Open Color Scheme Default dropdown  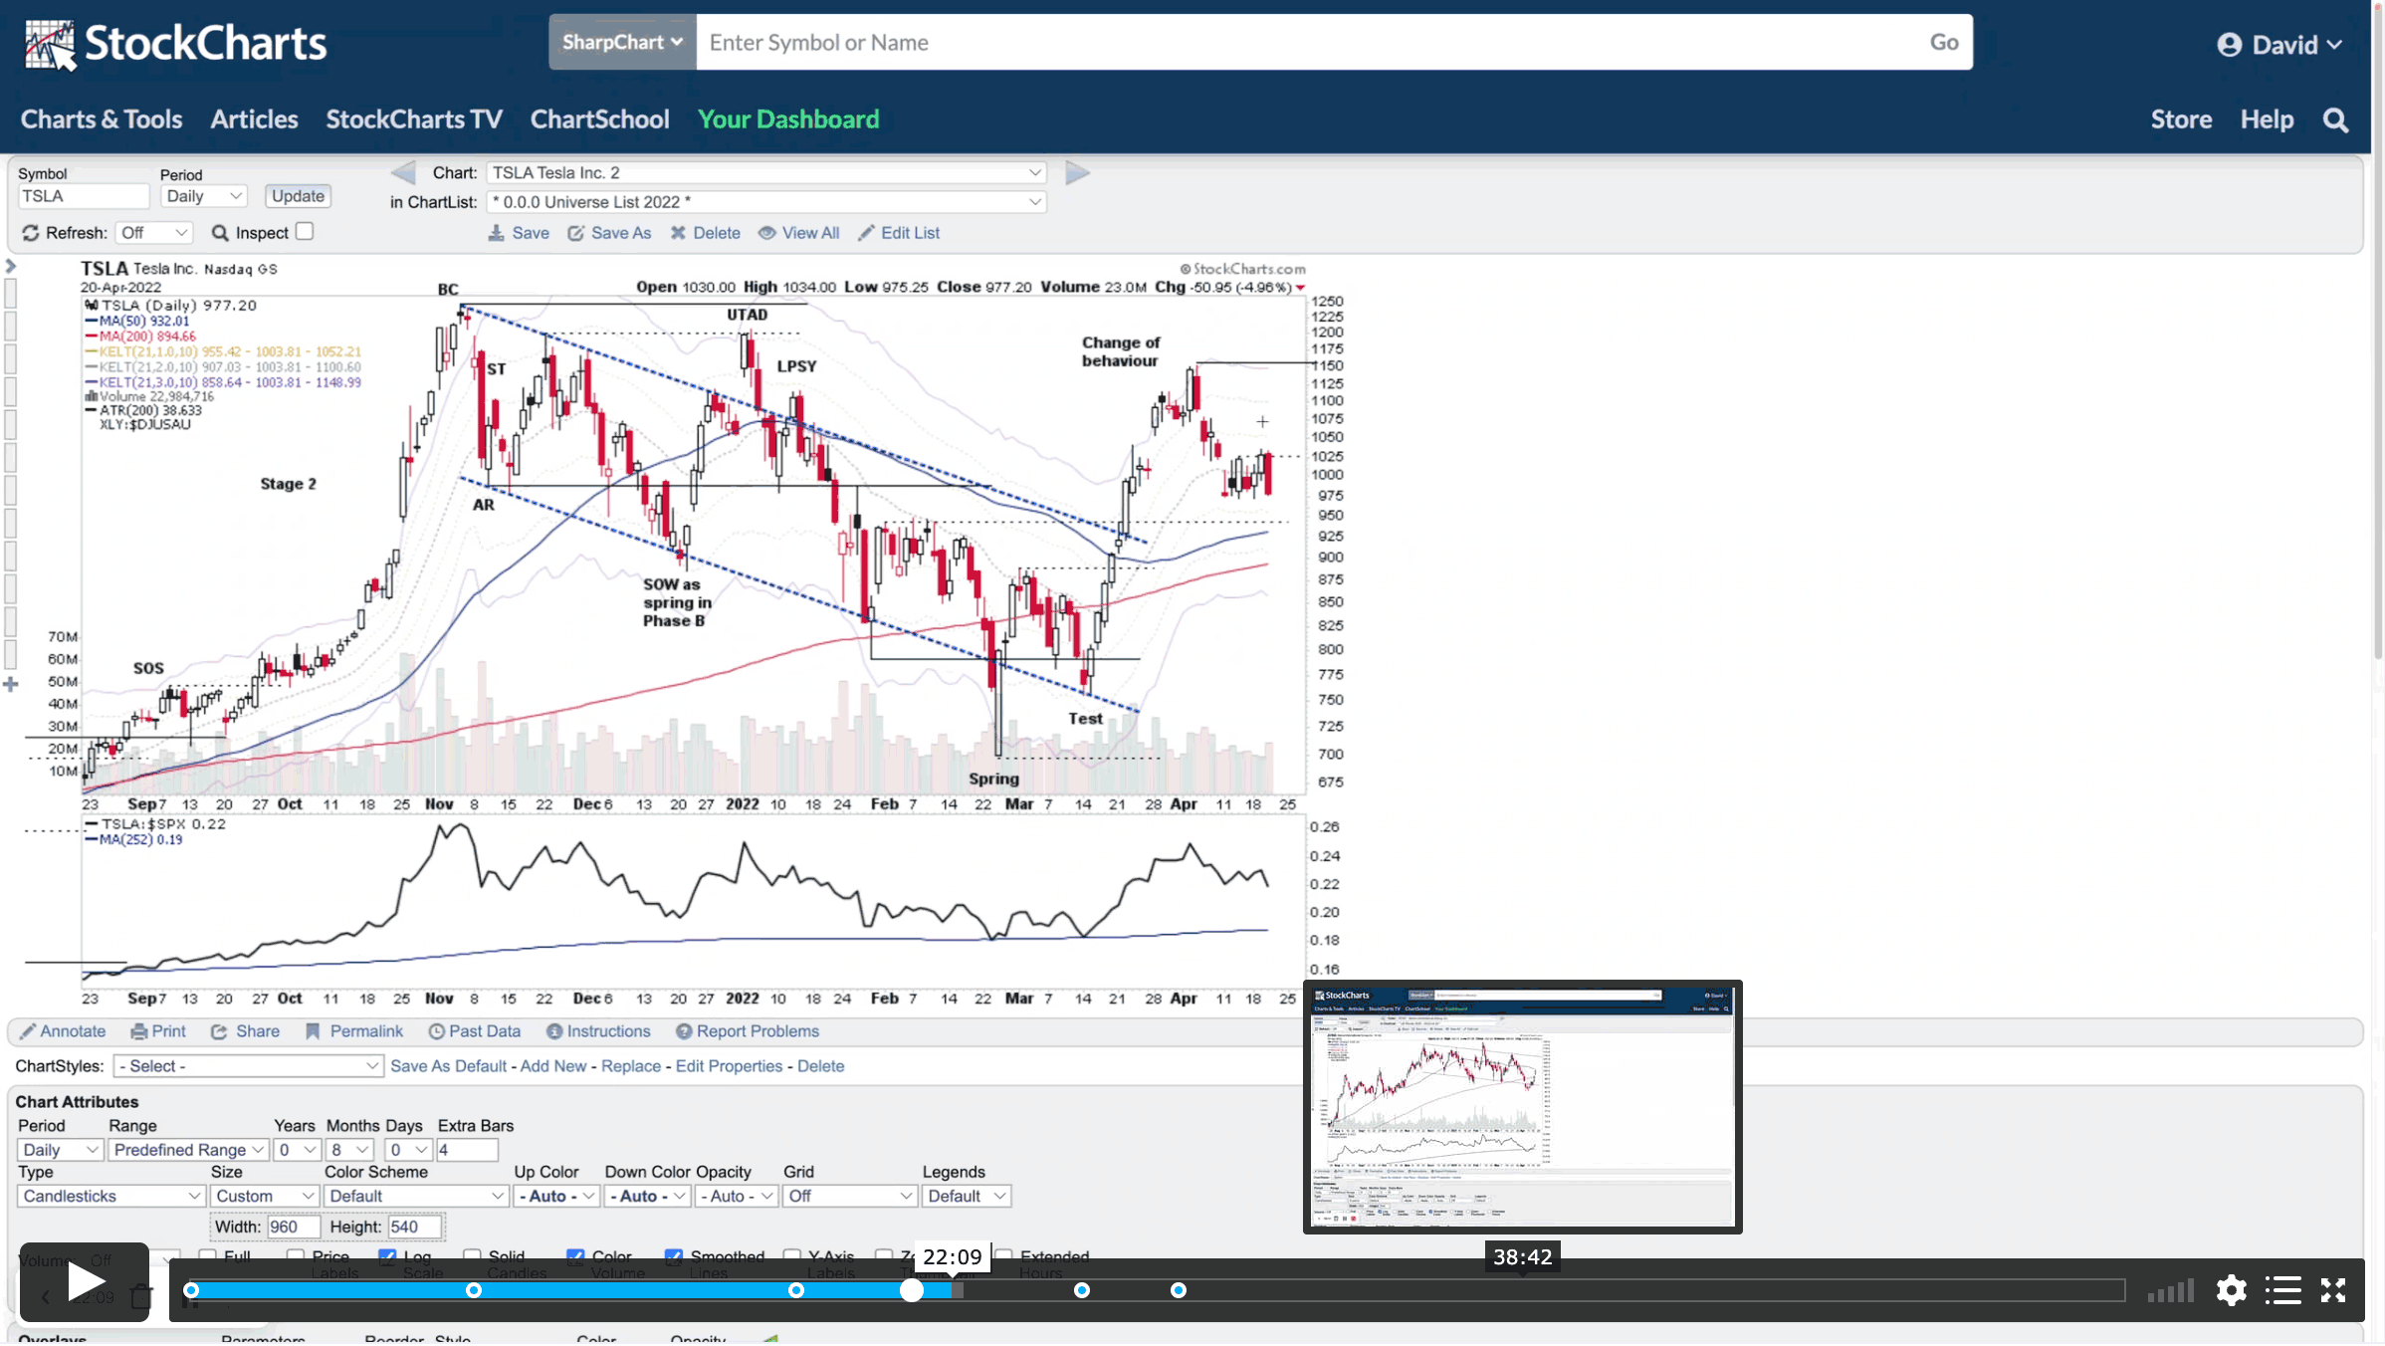(415, 1197)
